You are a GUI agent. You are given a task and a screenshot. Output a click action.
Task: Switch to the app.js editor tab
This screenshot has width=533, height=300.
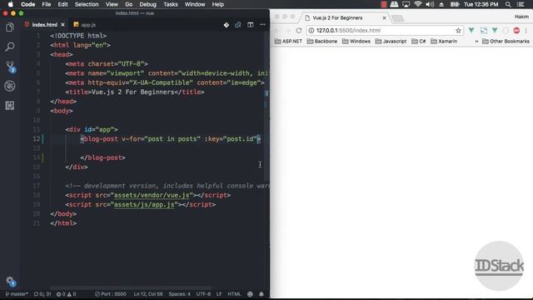coord(85,25)
